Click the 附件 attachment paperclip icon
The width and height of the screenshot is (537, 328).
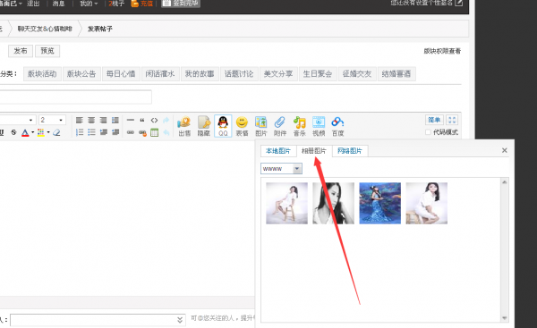point(280,126)
